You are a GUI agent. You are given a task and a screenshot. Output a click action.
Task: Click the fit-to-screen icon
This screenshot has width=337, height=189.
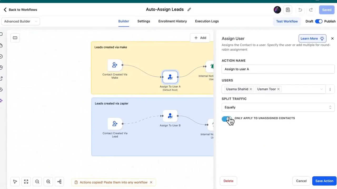point(26,182)
